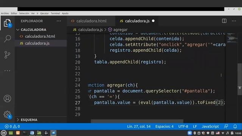Open the green file manager folder in taskbar
Viewport: 242px width, 136px height.
tap(39, 133)
